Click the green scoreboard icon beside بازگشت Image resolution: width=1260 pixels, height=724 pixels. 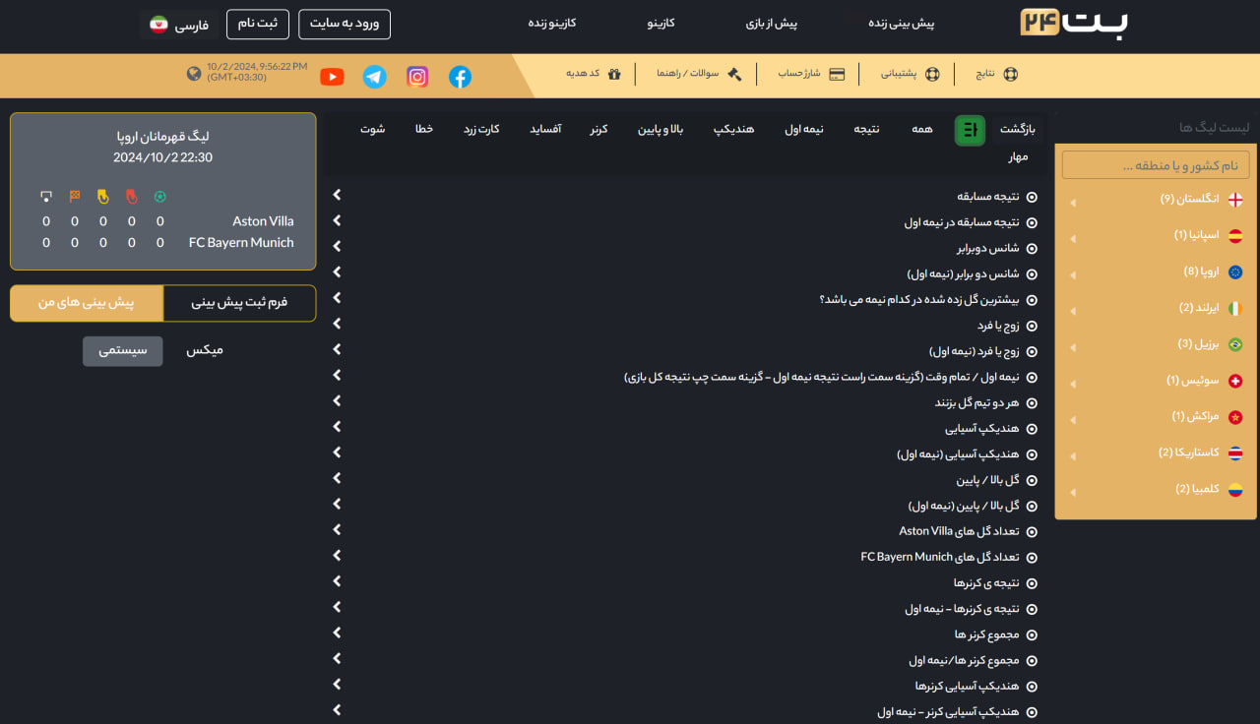point(970,130)
